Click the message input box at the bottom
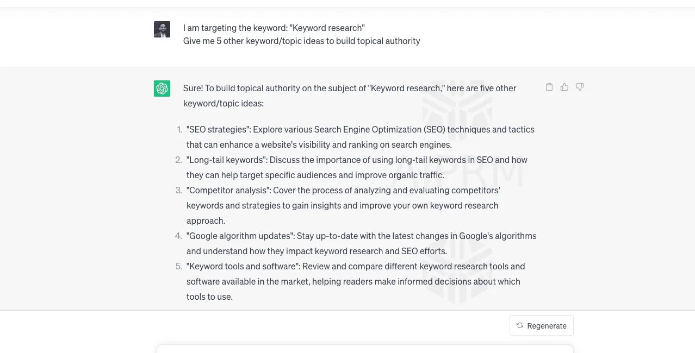The width and height of the screenshot is (695, 353). click(x=364, y=350)
